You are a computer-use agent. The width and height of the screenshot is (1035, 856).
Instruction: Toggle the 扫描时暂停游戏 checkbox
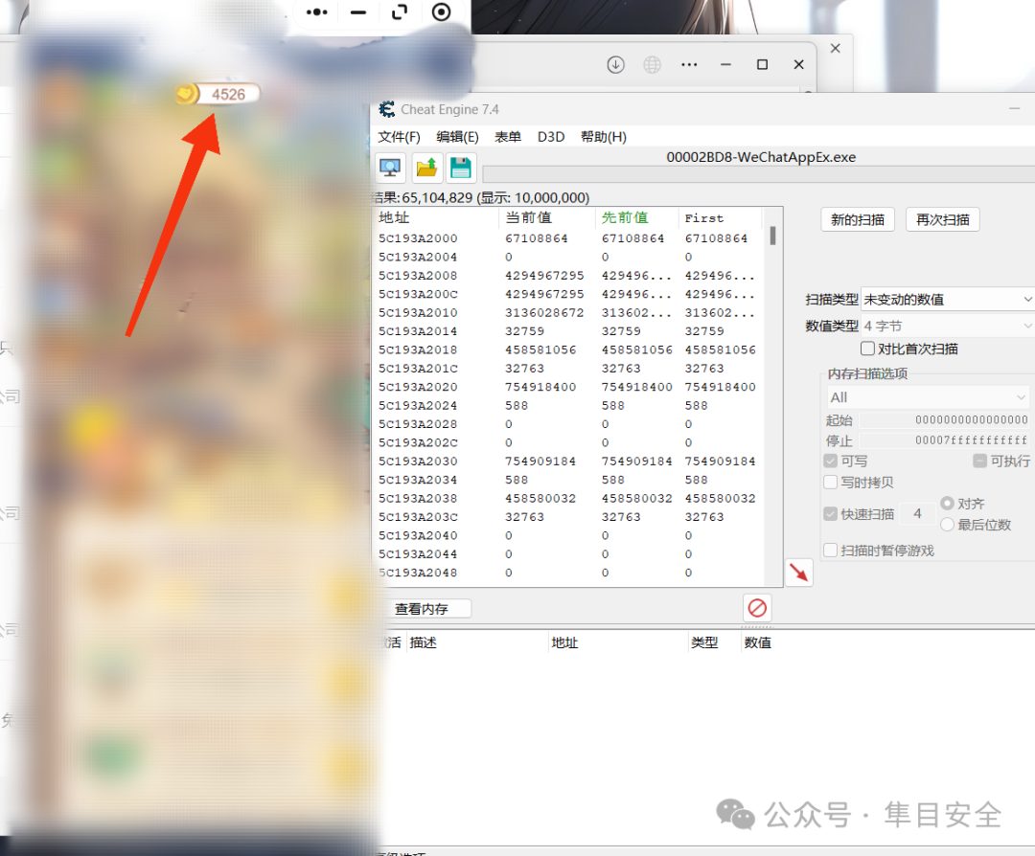830,550
